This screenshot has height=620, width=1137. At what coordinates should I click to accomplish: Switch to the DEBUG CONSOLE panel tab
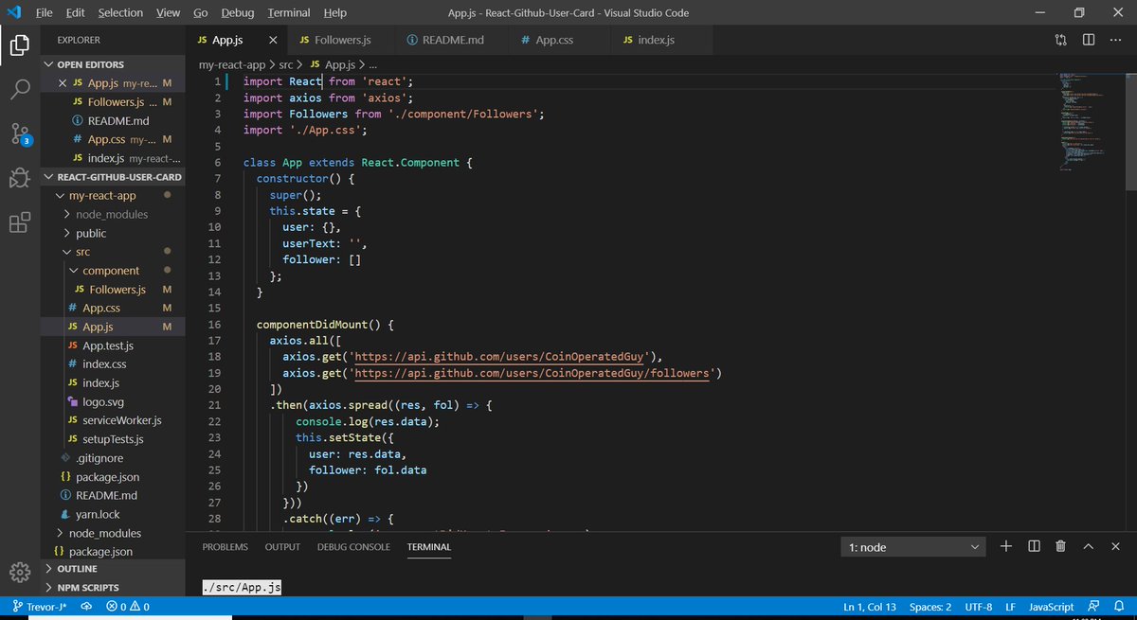point(353,547)
